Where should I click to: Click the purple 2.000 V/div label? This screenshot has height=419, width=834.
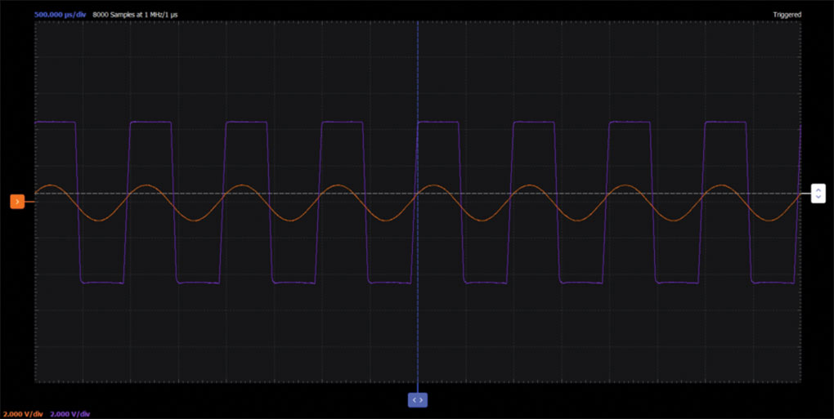pyautogui.click(x=70, y=413)
